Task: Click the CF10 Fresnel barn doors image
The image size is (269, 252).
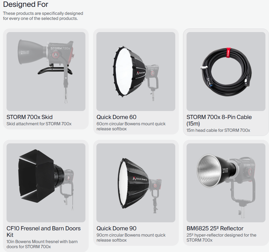Action: [46, 183]
